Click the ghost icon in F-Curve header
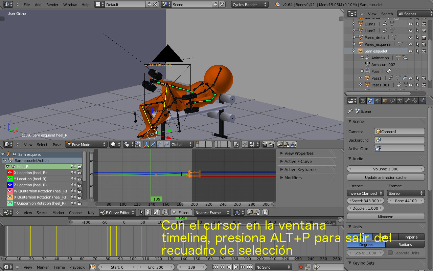The width and height of the screenshot is (433, 271). pos(266,212)
